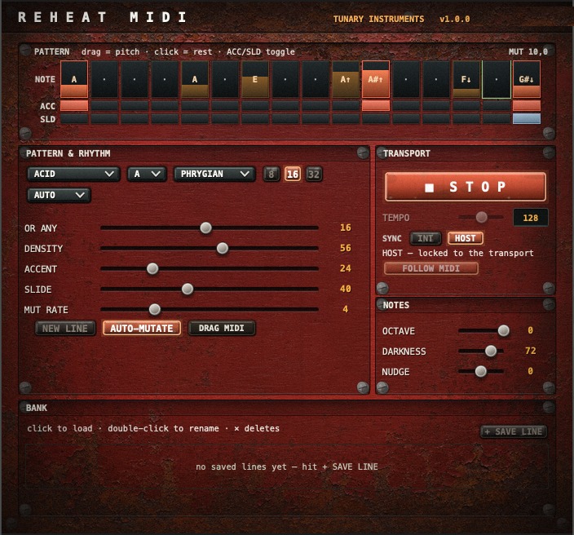This screenshot has width=574, height=535.
Task: Click the ACCENT slider knob
Action: (x=152, y=269)
